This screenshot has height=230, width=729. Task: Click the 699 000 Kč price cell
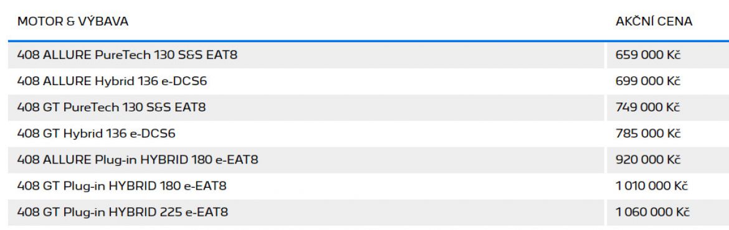coord(668,81)
